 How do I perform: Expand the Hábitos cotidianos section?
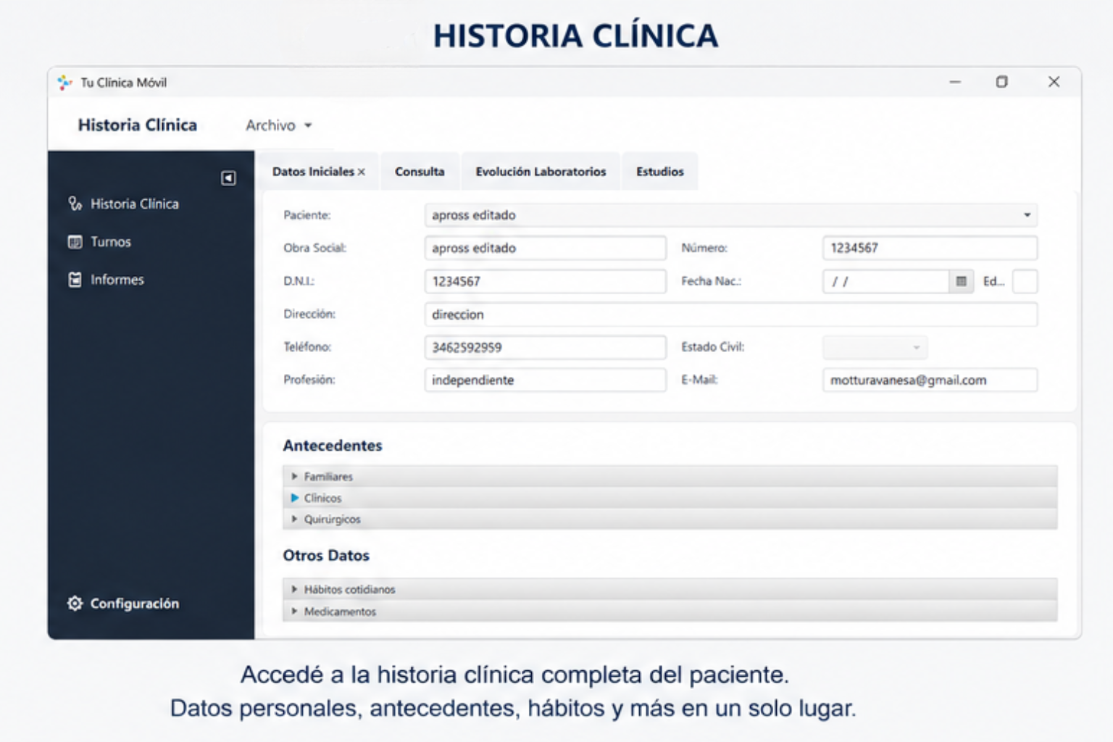coord(670,589)
